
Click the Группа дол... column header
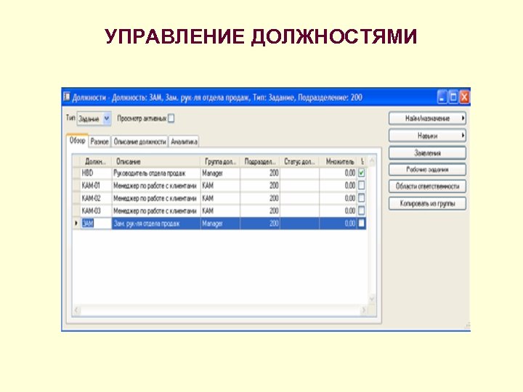coord(220,162)
